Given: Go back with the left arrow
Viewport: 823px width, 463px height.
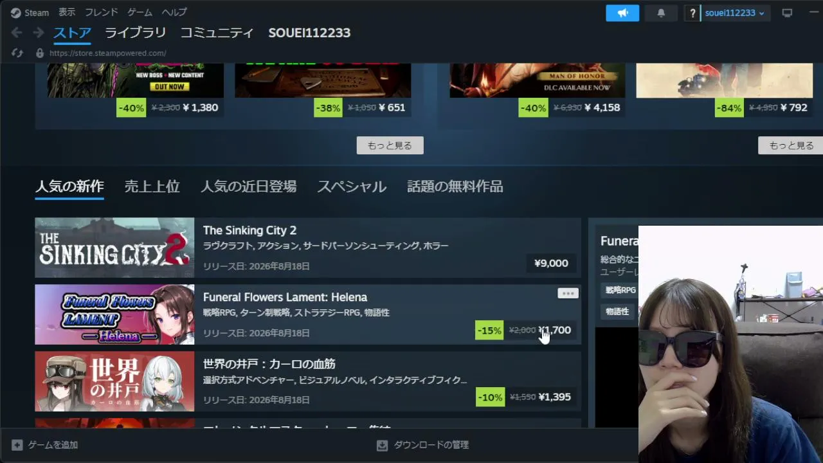Looking at the screenshot, I should [x=17, y=33].
